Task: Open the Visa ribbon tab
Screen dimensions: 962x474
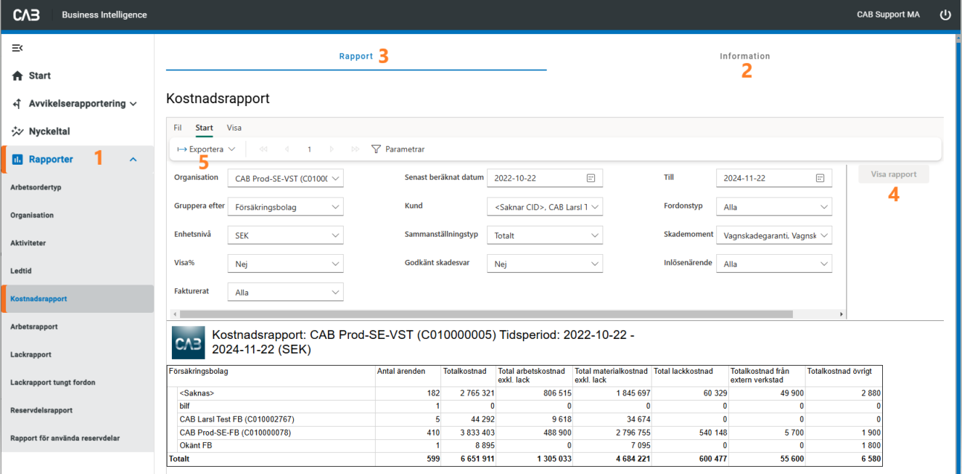Action: point(234,128)
